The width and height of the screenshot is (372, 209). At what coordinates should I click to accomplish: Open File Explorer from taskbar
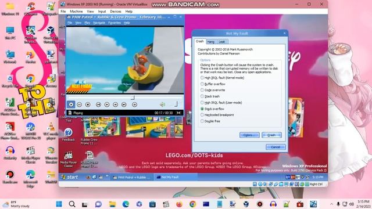click(112, 204)
